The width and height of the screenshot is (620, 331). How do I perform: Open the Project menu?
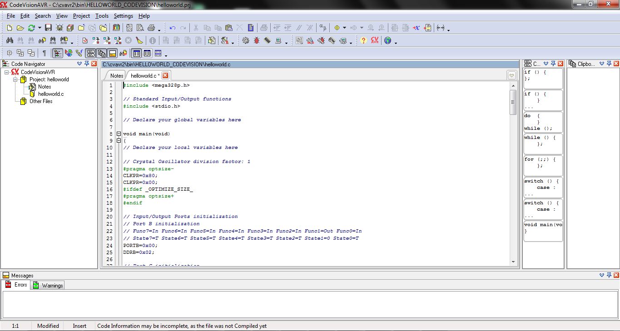pyautogui.click(x=81, y=16)
